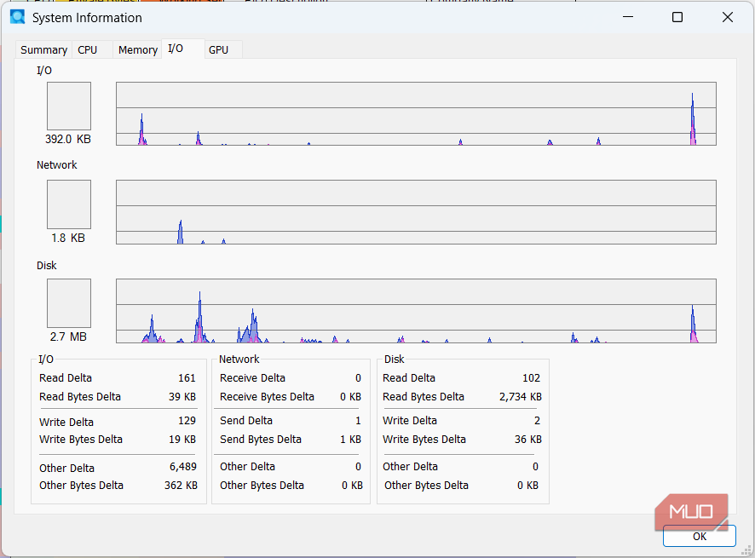The height and width of the screenshot is (558, 755).
Task: Click the Send Delta label
Action: pos(246,421)
